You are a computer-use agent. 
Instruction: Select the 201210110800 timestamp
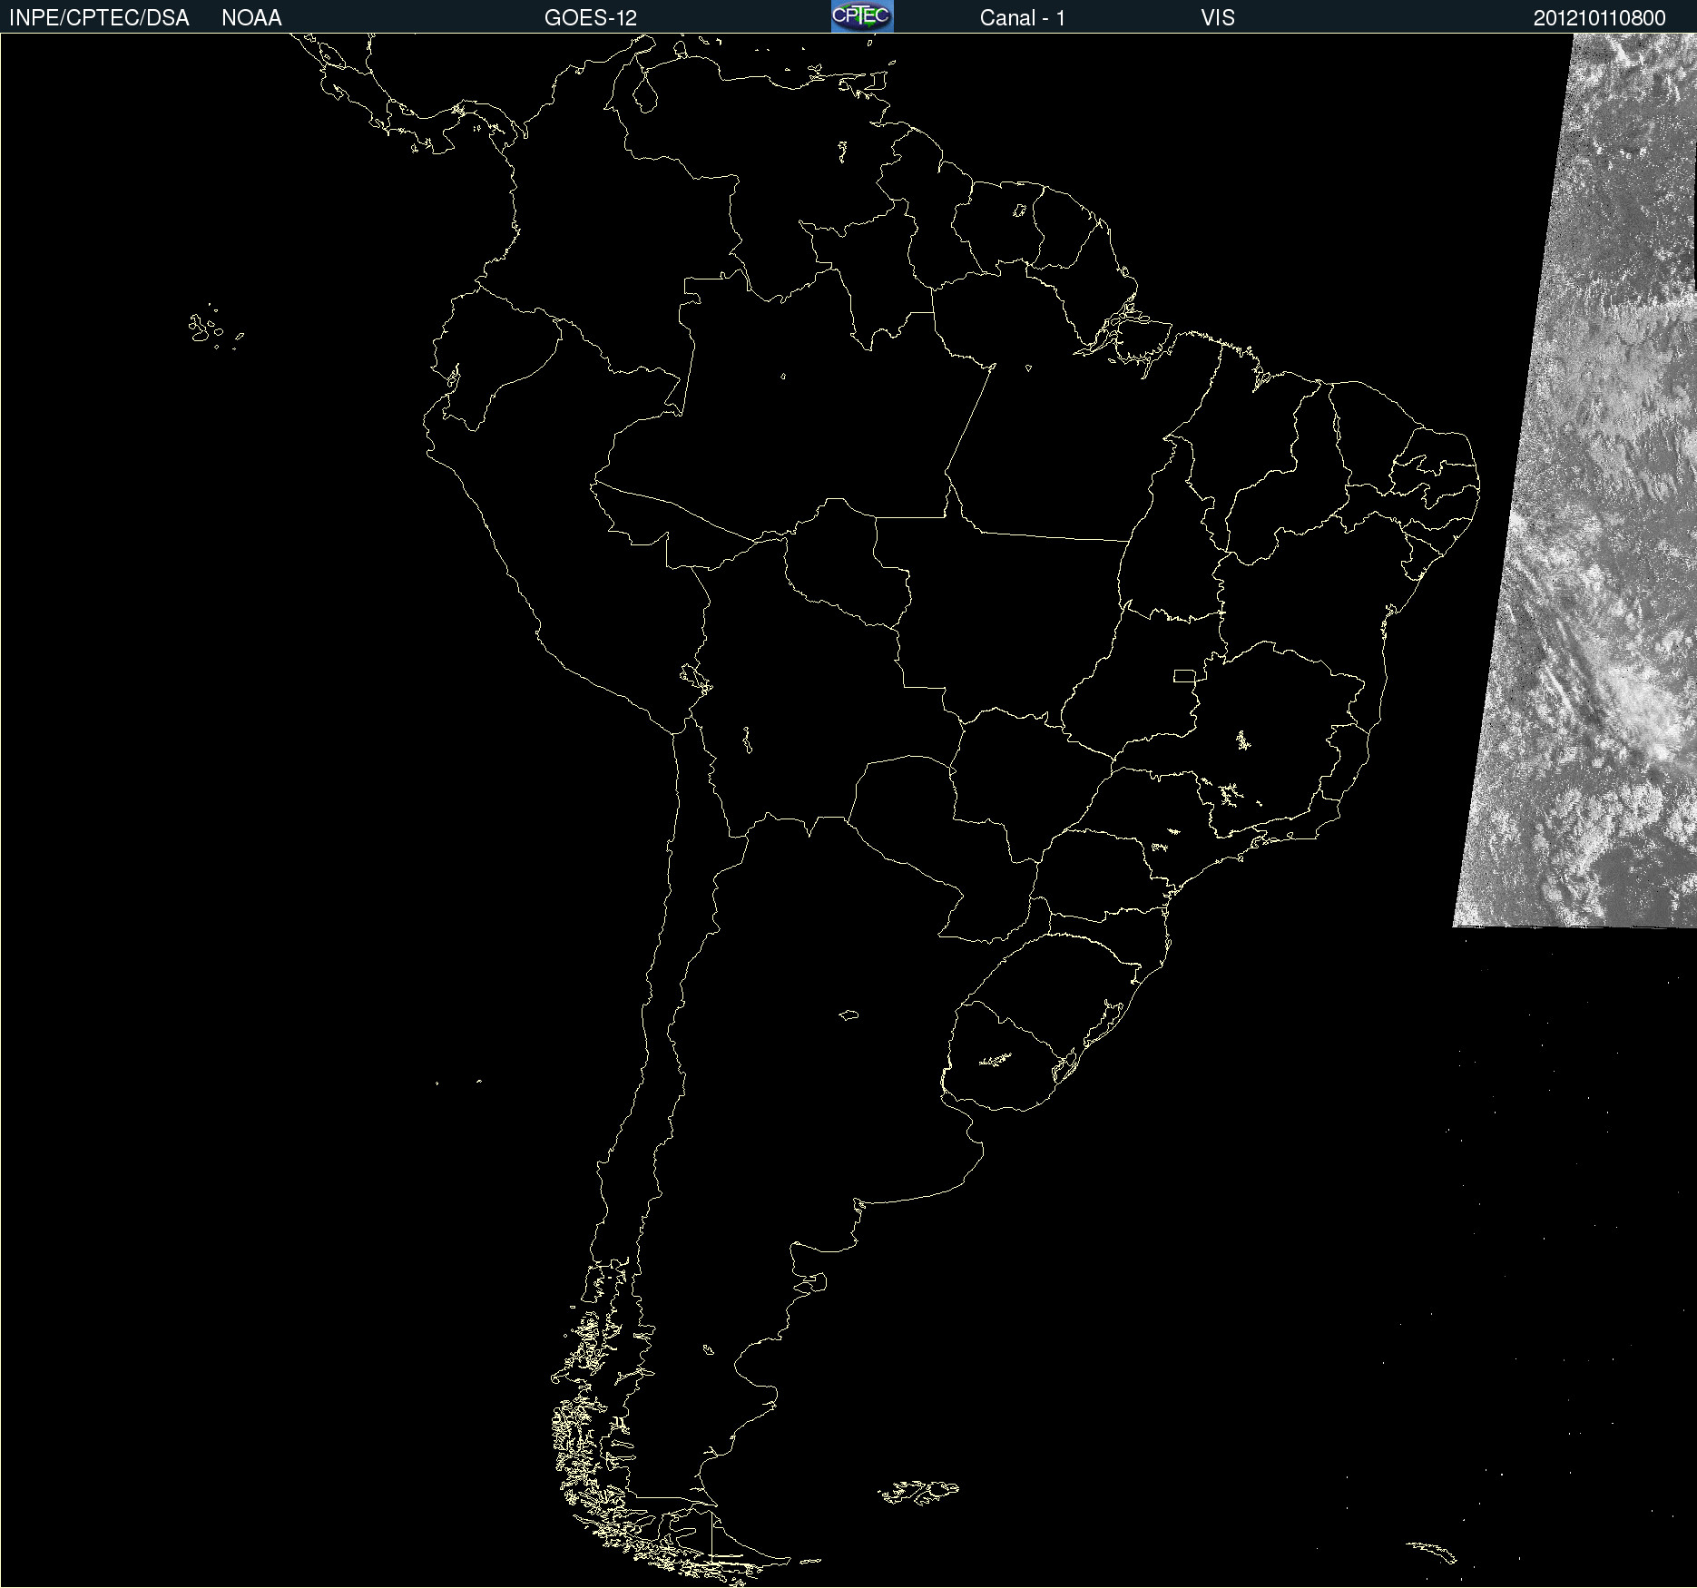[1600, 18]
